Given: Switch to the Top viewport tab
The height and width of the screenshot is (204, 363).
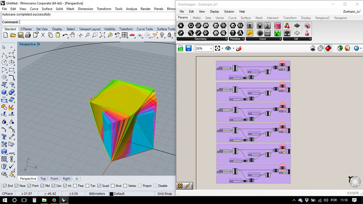Looking at the screenshot, I should tap(43, 178).
